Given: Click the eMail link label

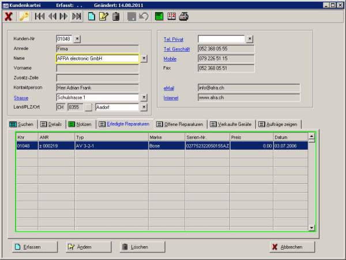Looking at the screenshot, I should tap(168, 88).
